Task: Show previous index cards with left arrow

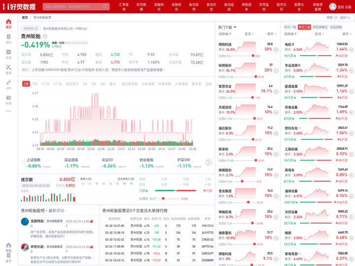Action: (24, 163)
